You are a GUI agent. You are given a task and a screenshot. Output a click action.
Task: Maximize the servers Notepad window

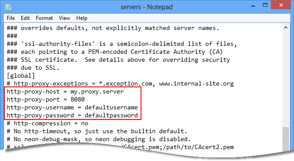pos(265,5)
